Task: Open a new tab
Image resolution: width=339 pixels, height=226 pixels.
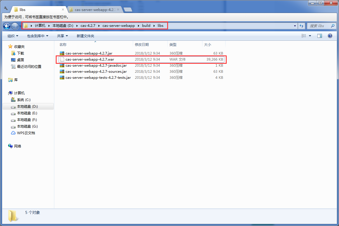Action: [x=128, y=10]
